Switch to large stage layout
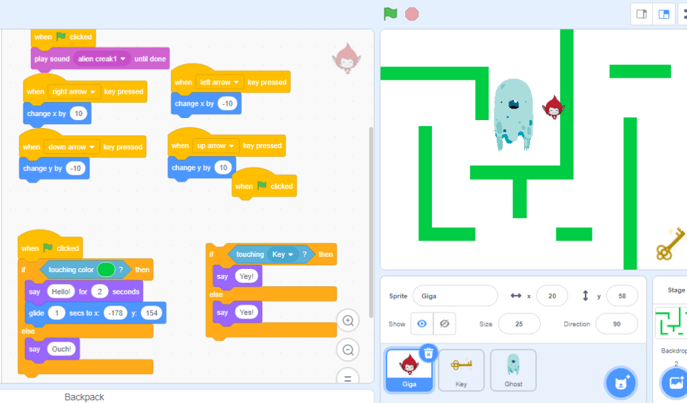Image resolution: width=687 pixels, height=403 pixels. pyautogui.click(x=664, y=14)
